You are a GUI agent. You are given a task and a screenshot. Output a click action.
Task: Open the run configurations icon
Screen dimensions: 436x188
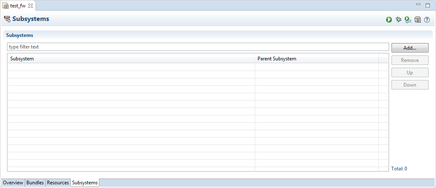408,19
